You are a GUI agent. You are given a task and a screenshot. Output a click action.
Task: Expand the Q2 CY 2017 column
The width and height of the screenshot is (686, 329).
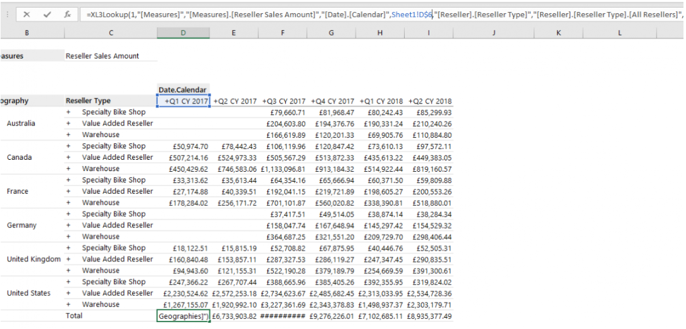216,101
